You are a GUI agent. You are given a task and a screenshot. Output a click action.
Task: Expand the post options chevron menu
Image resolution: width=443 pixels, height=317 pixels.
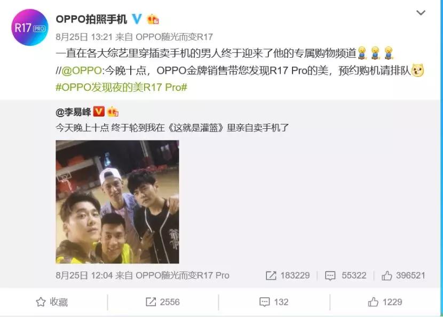tap(421, 13)
